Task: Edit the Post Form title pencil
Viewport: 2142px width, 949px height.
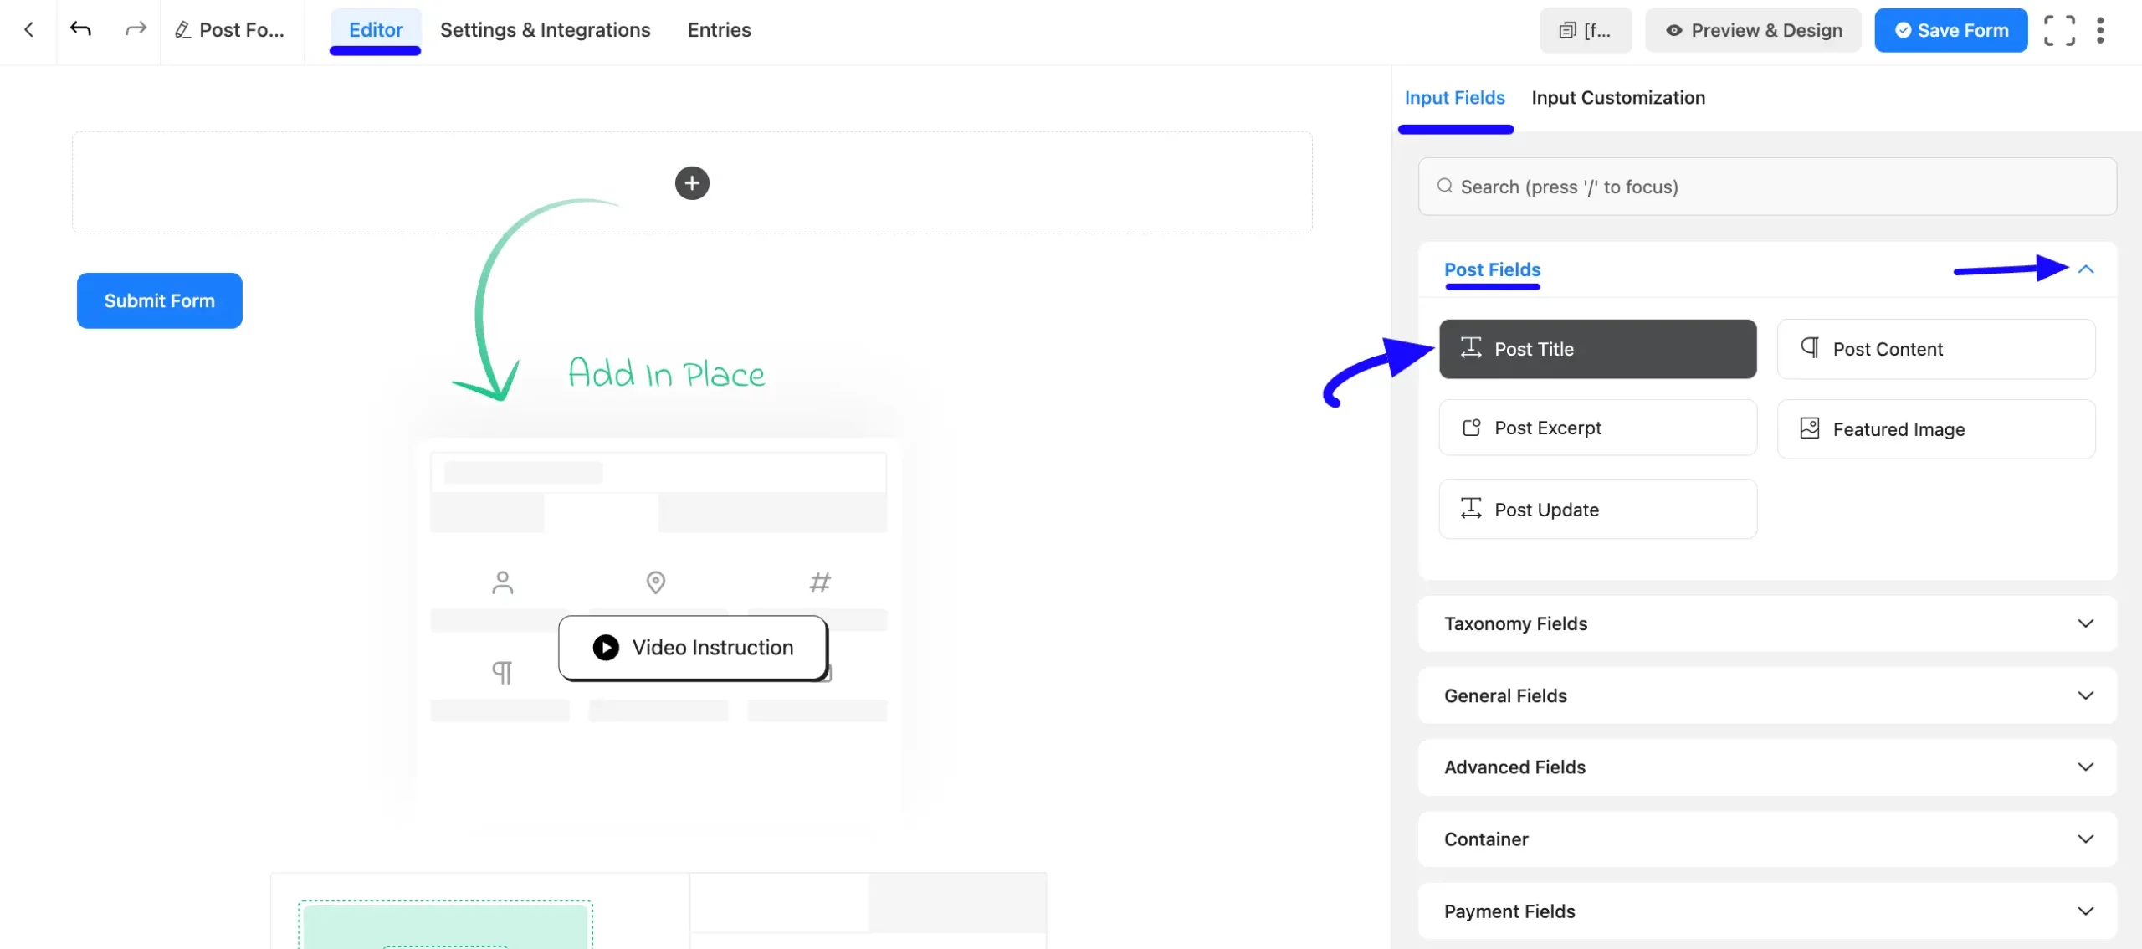Action: pos(182,30)
